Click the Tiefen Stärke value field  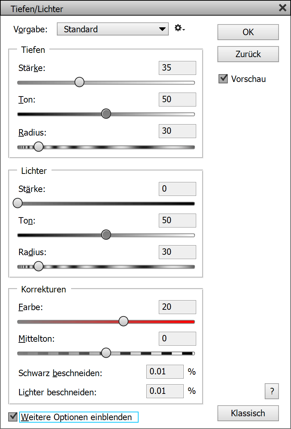[177, 68]
